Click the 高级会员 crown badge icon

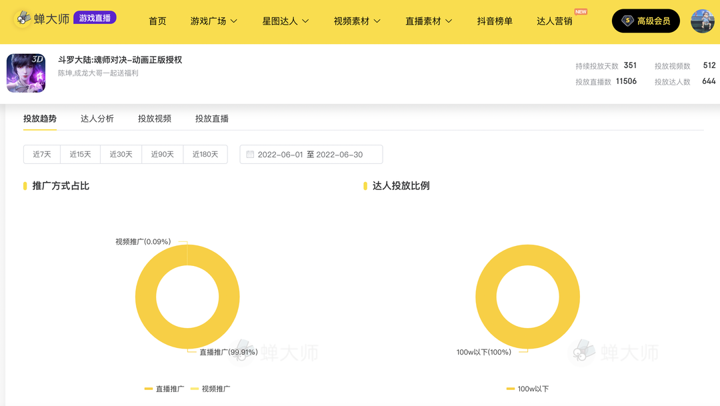627,21
